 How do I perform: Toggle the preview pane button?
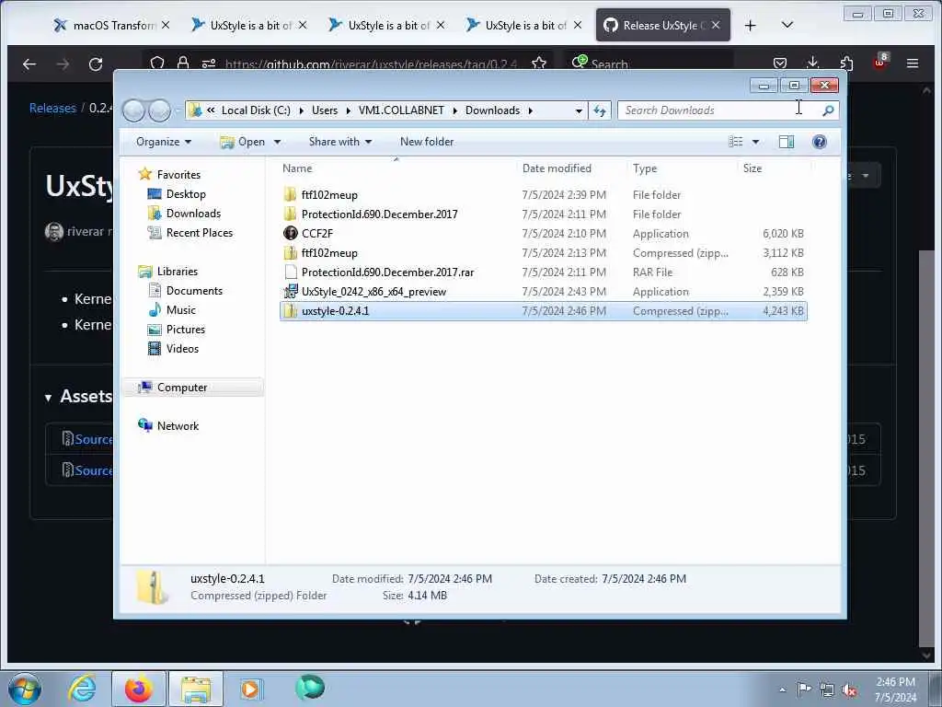click(x=787, y=142)
